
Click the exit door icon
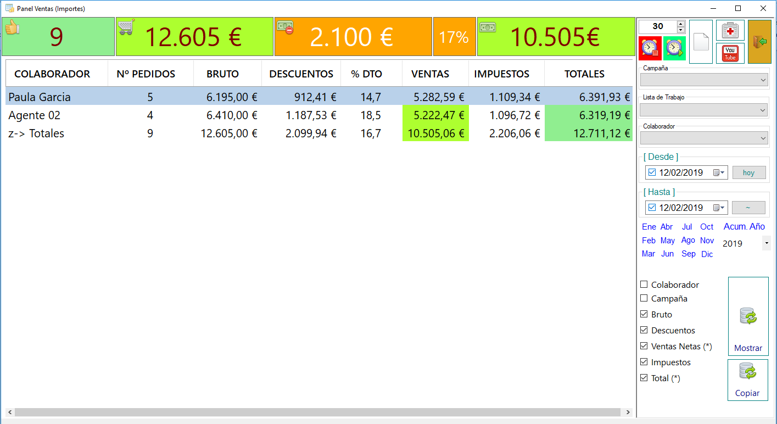pos(760,42)
